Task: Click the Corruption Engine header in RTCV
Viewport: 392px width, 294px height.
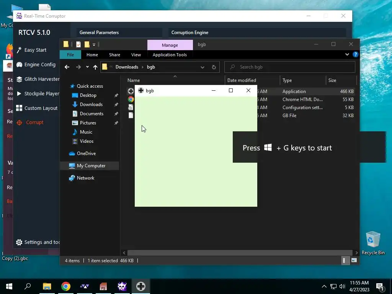Action: point(190,33)
